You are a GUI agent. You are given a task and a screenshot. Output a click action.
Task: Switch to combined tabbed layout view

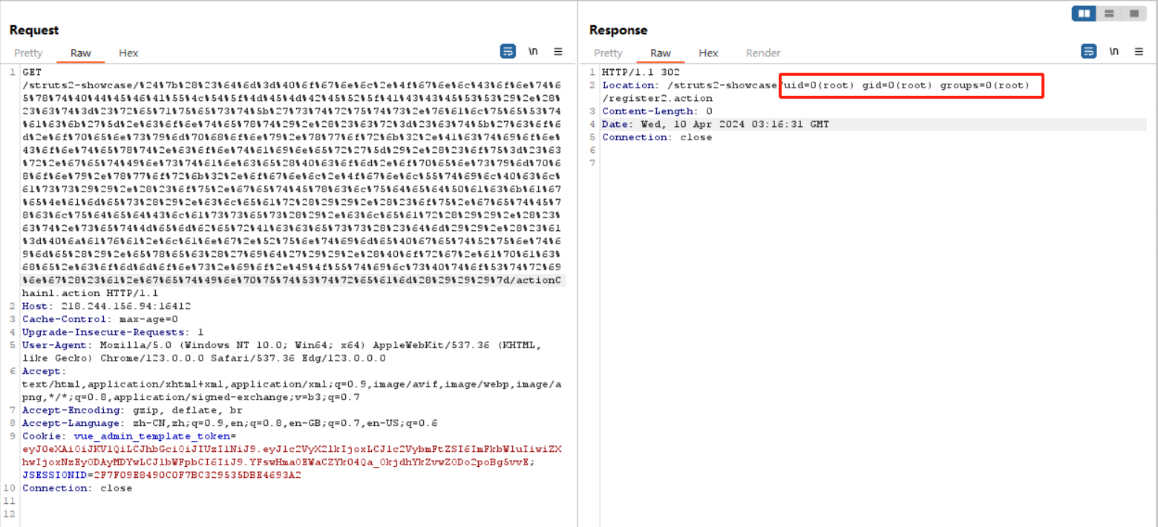tap(1134, 13)
